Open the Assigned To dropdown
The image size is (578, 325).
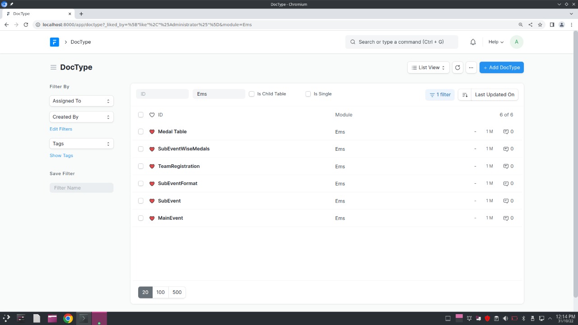[81, 101]
